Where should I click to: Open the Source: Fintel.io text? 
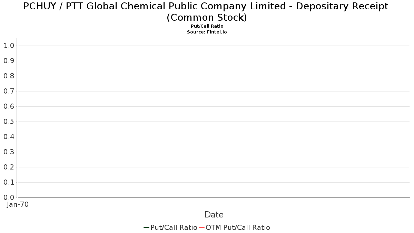click(207, 32)
